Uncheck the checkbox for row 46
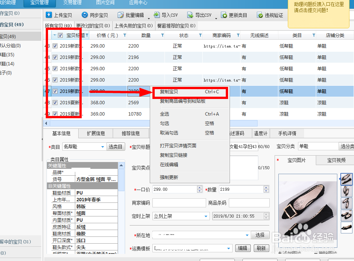 pos(55,80)
